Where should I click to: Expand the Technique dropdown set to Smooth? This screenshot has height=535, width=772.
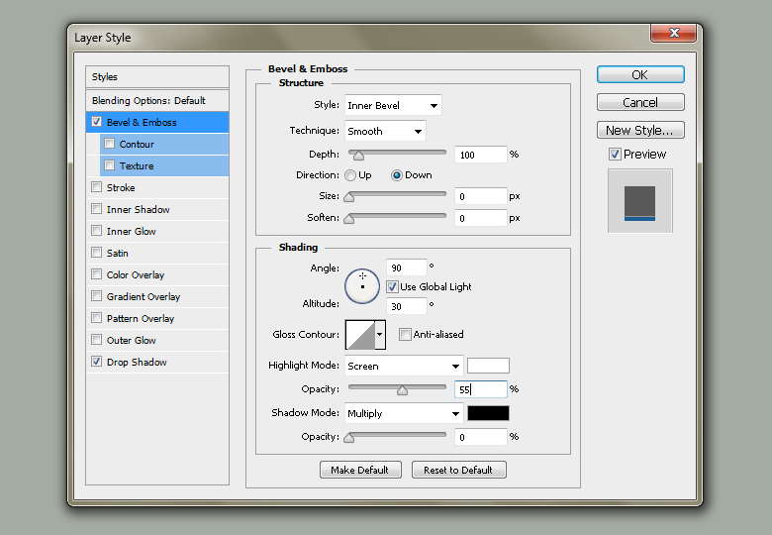pos(384,131)
